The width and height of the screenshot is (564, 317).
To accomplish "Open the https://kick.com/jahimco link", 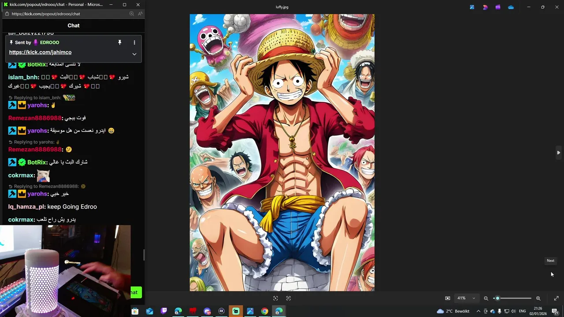I will pos(40,52).
